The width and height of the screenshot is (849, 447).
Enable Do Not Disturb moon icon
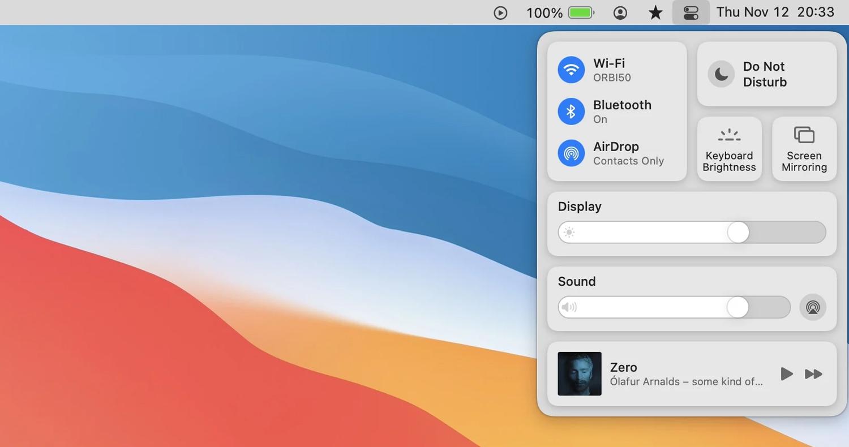pos(721,74)
